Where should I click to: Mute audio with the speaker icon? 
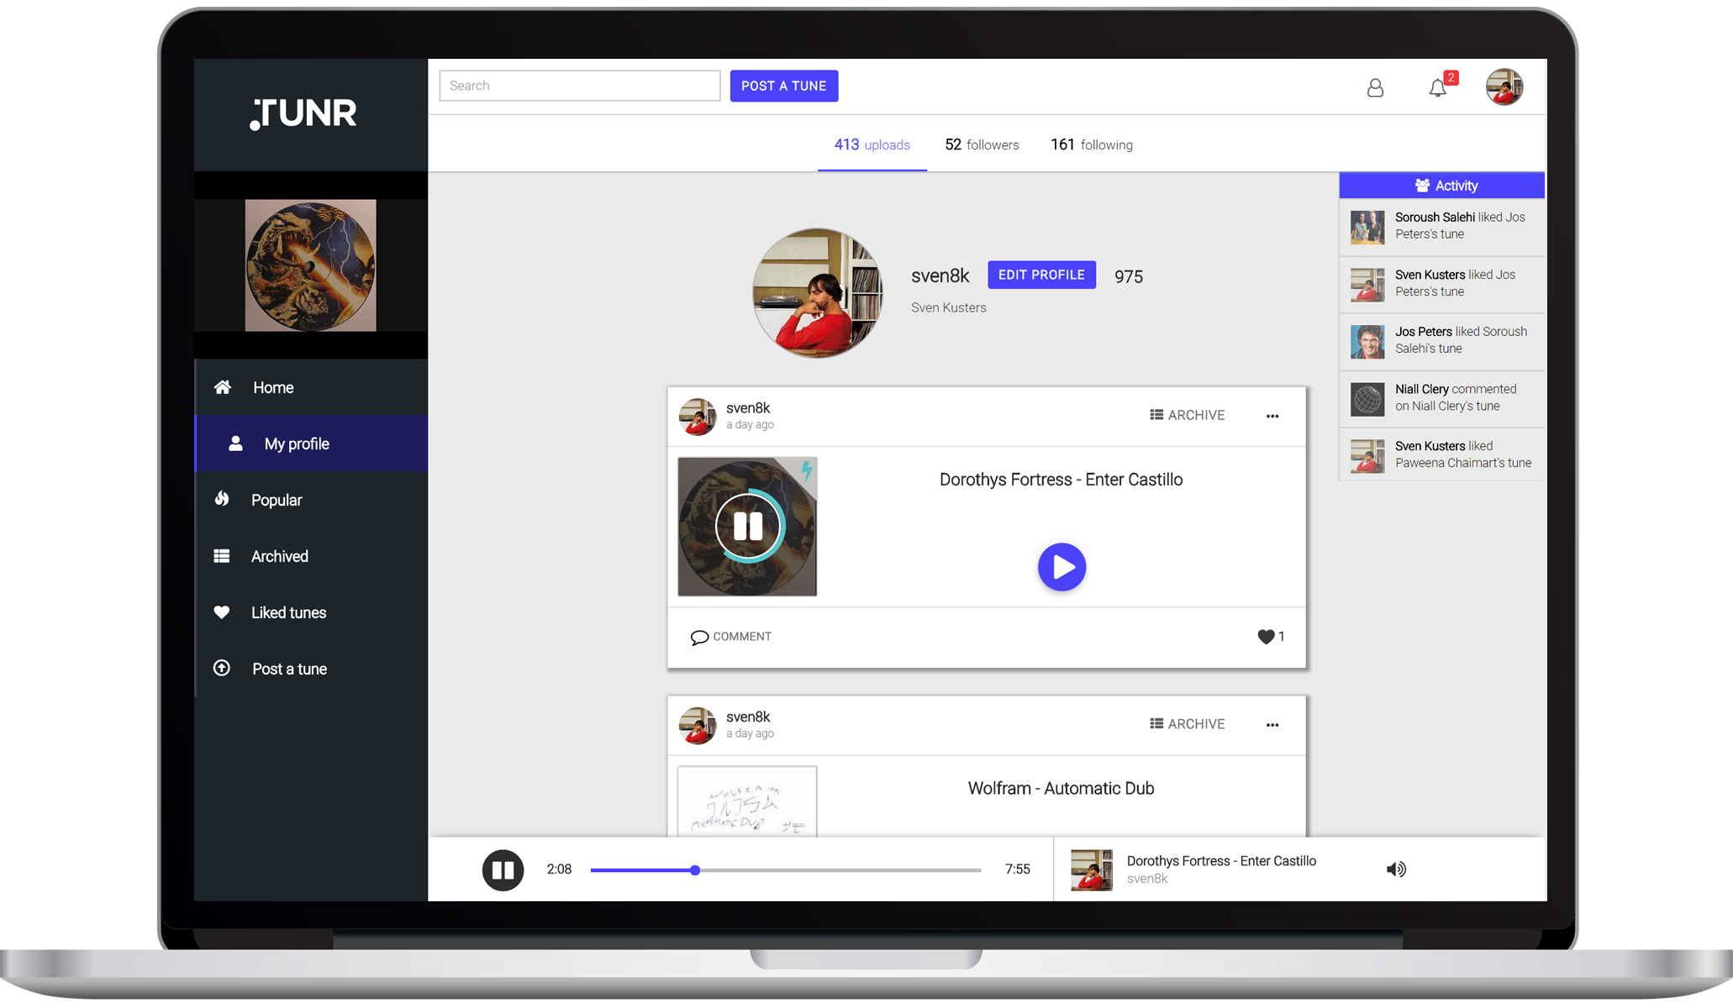click(x=1395, y=869)
